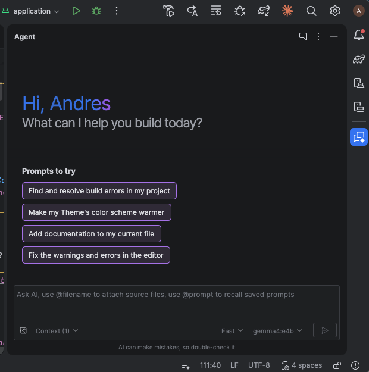The height and width of the screenshot is (372, 369).
Task: Open the gemma4:e4b model selector
Action: pyautogui.click(x=277, y=331)
